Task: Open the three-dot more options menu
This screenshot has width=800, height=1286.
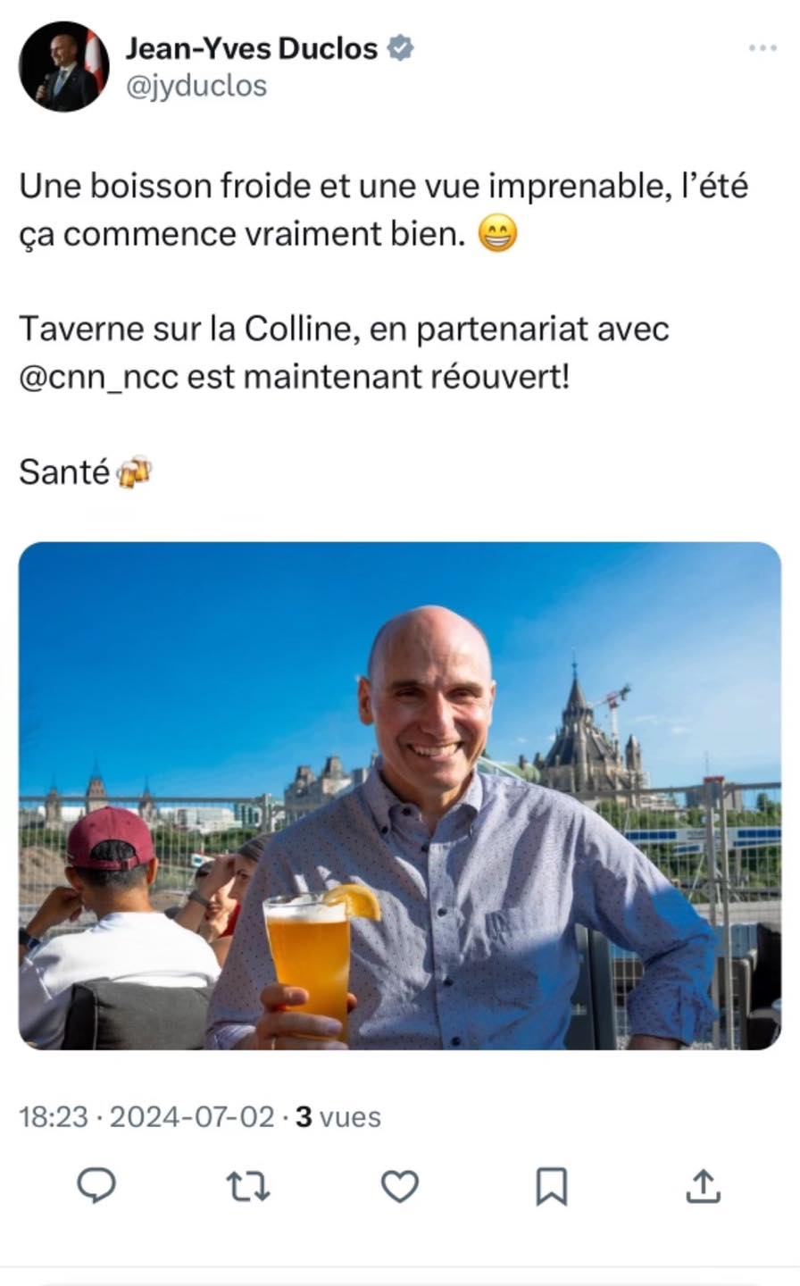Action: [x=762, y=48]
